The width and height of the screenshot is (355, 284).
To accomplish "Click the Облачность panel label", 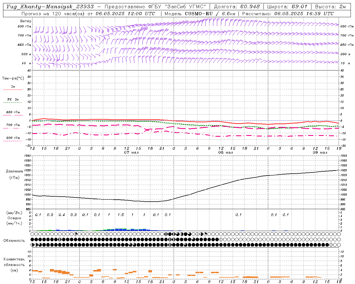I will [x=14, y=241].
